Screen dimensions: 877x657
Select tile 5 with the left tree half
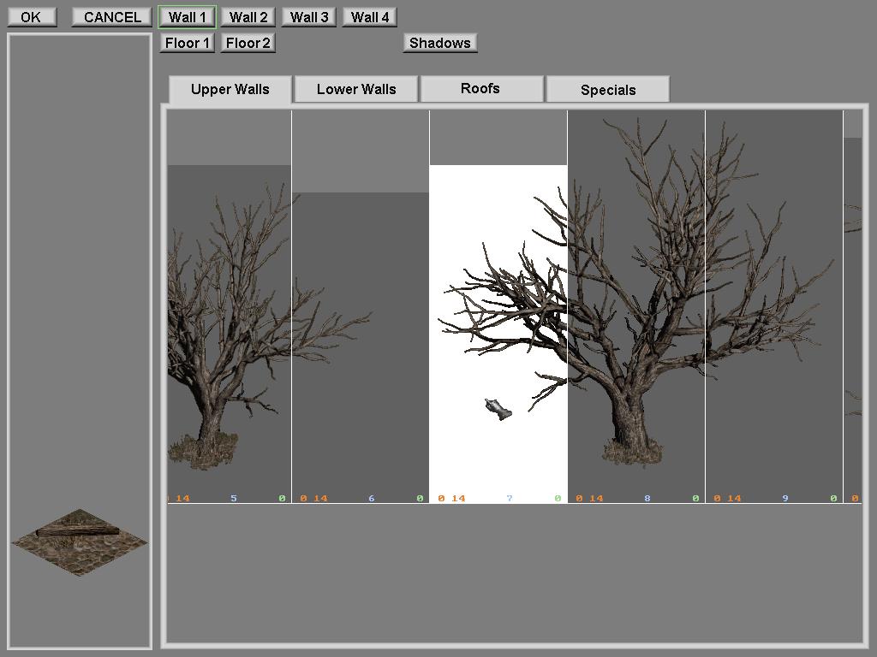point(230,334)
